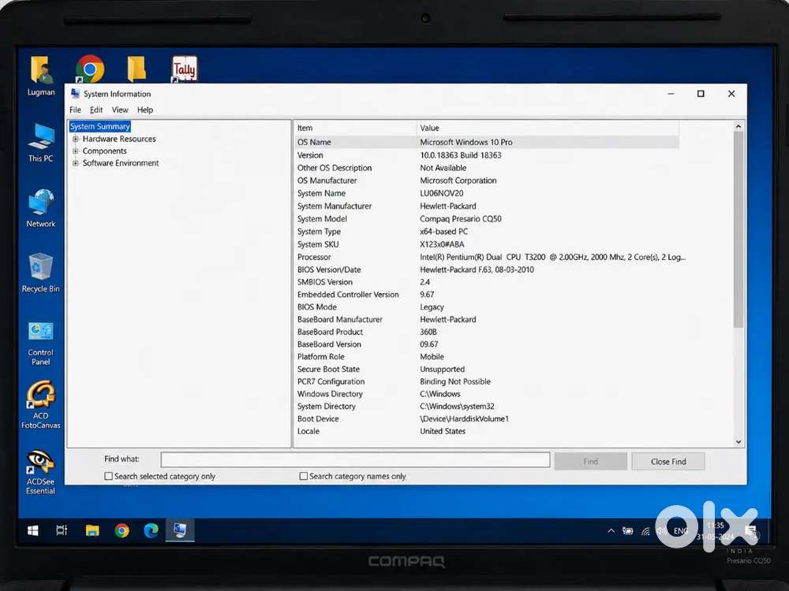Select the PCR7 Configuration row
This screenshot has height=591, width=789.
pyautogui.click(x=487, y=381)
